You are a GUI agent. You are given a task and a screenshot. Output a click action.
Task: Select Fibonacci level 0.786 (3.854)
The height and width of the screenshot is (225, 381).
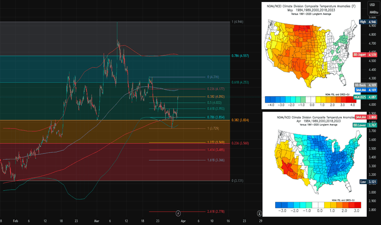[216, 117]
